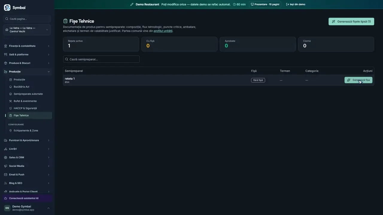Click the edit pencil icon beside Demo Restaurant
Viewport: 383px width, 215px height.
[132, 4]
